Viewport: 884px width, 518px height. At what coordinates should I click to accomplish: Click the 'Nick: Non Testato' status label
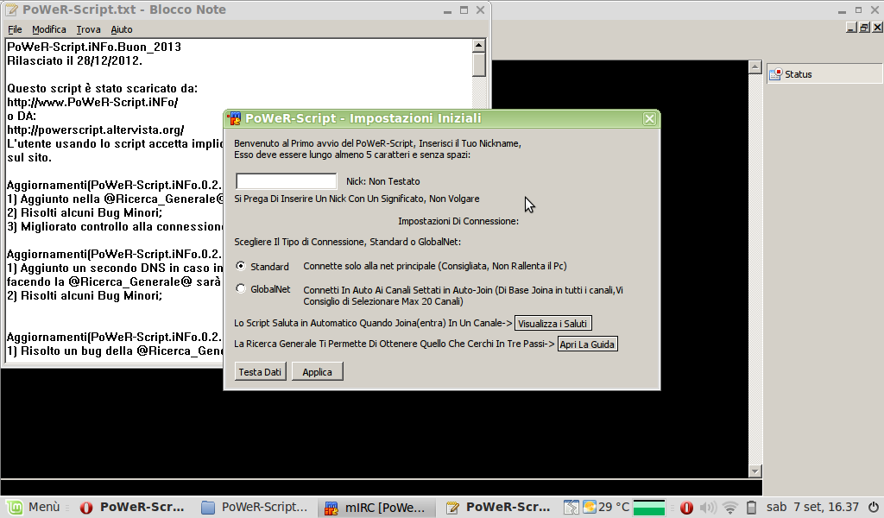(382, 181)
